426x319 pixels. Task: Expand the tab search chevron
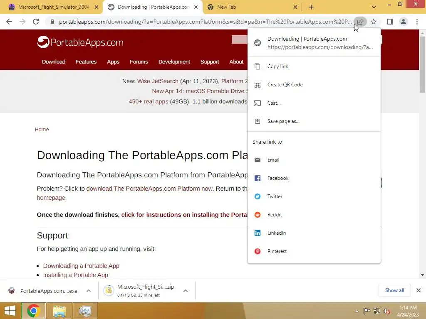[x=374, y=7]
